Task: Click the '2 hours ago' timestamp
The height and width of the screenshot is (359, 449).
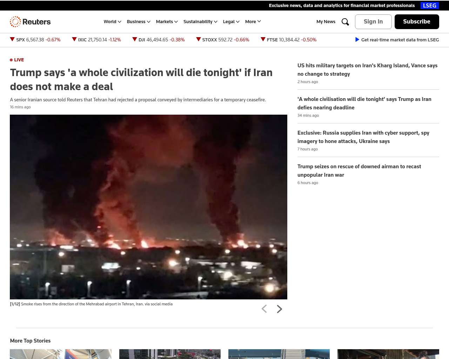Action: [308, 82]
